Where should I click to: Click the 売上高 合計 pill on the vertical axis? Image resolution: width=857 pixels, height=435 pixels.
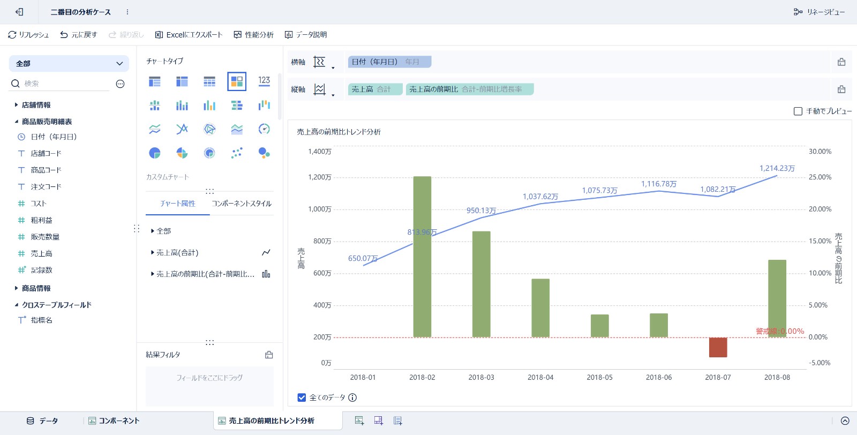[375, 89]
